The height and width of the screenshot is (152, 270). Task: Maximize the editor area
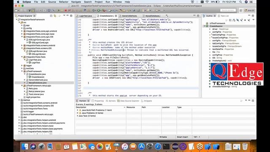198,16
